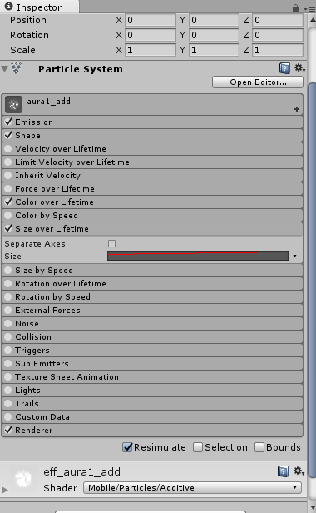Disable Color over Lifetime module checkbox
The height and width of the screenshot is (513, 316).
click(x=8, y=202)
